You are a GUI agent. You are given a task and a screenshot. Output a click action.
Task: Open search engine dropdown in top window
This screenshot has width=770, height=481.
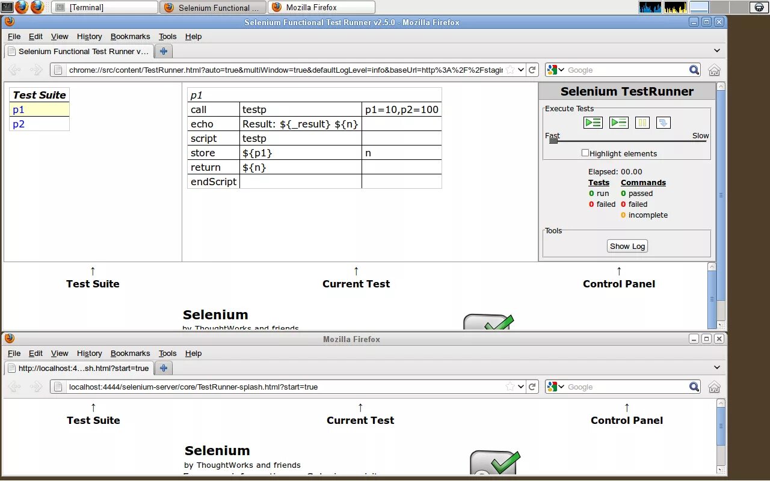pyautogui.click(x=556, y=70)
